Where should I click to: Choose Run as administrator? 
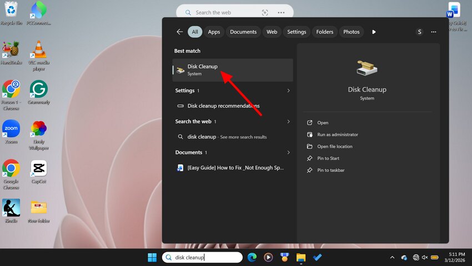point(338,134)
